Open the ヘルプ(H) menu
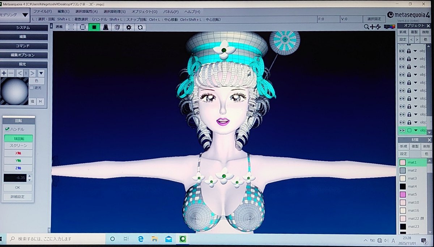The image size is (434, 247). click(x=192, y=12)
